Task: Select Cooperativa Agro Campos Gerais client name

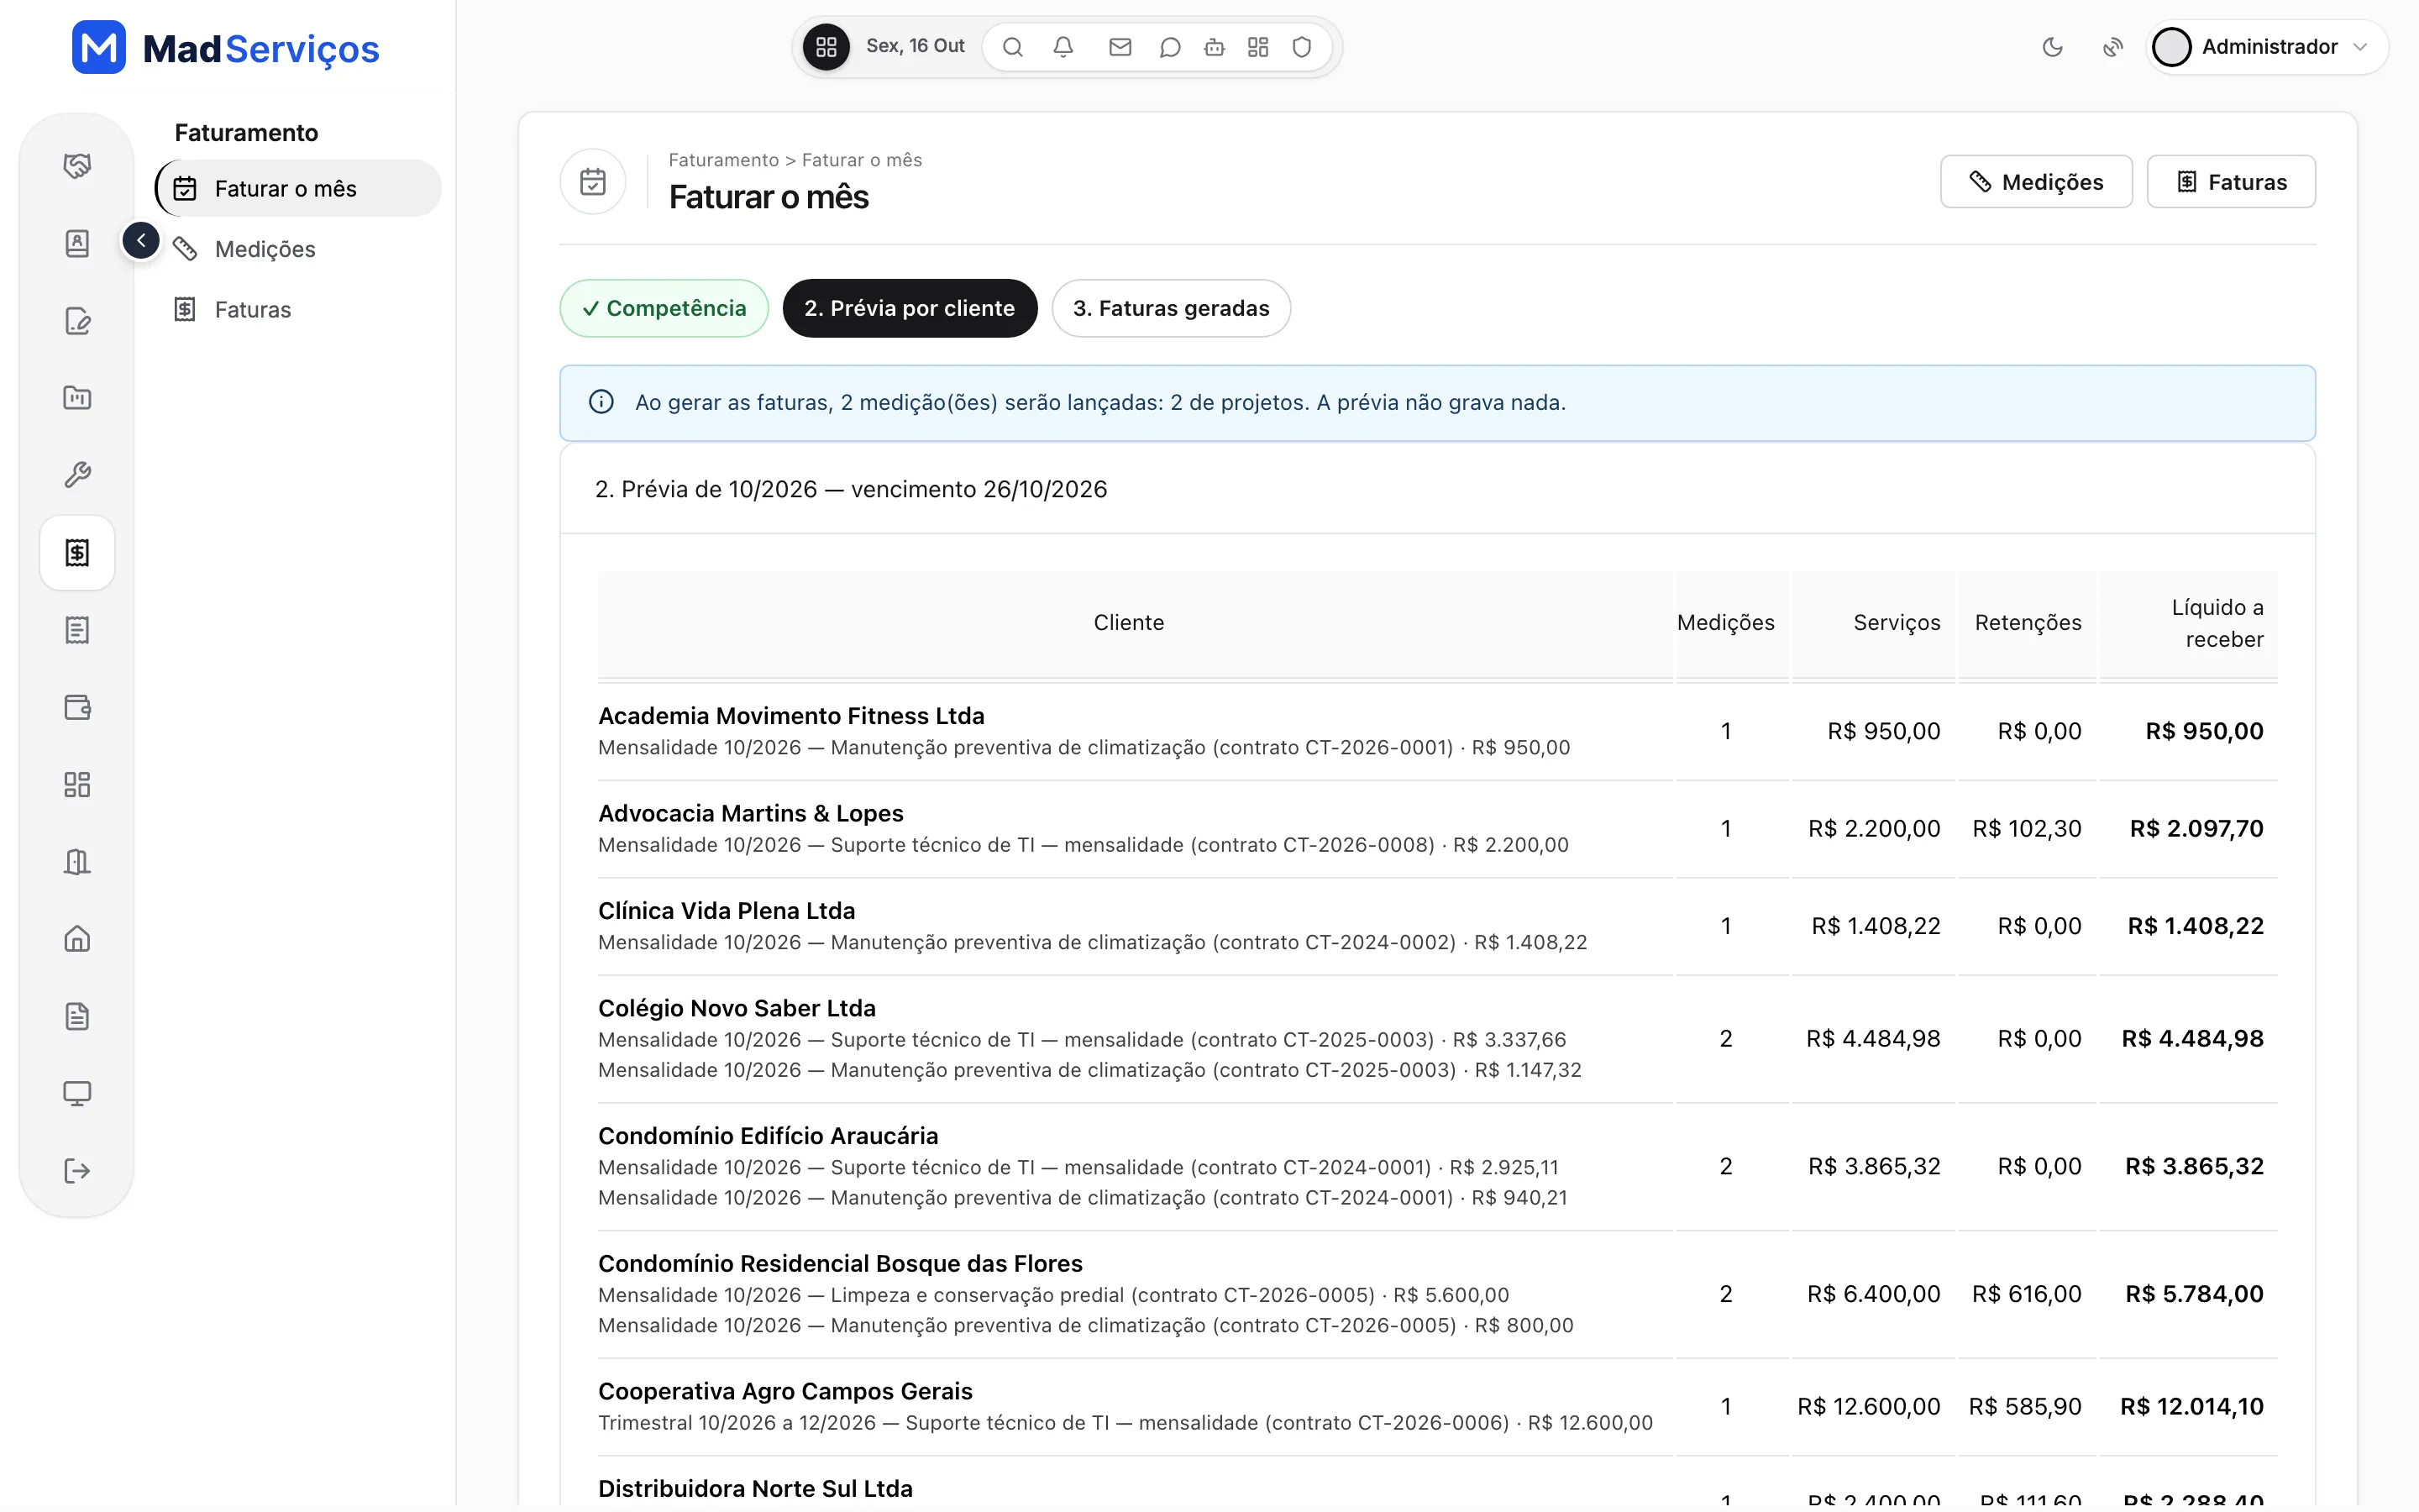Action: 784,1391
